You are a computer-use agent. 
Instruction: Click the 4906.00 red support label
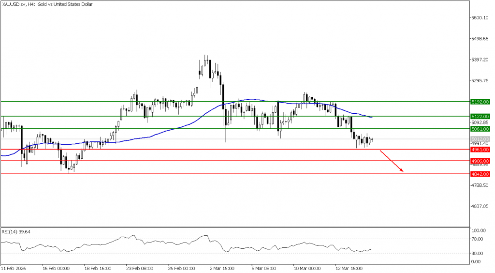(480, 161)
